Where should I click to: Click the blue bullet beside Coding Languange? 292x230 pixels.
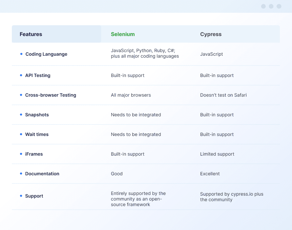coord(21,54)
